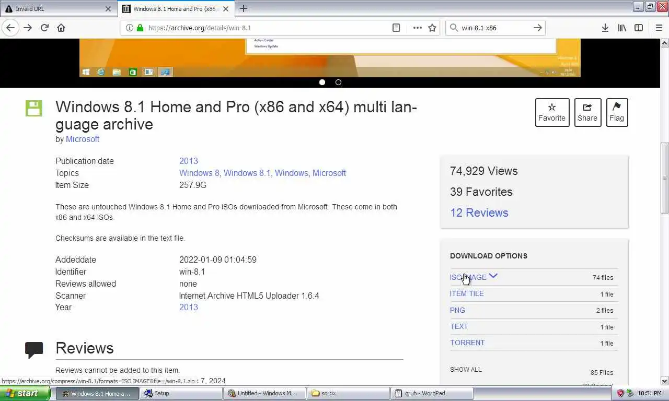This screenshot has height=401, width=669.
Task: Click the search box containing win 8.1 x86
Action: pyautogui.click(x=494, y=28)
